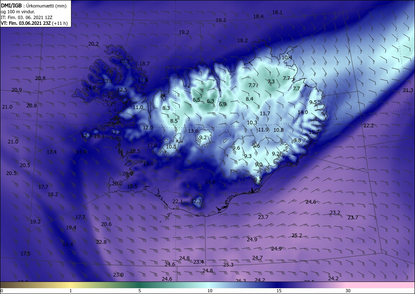Click the map value '12.0'

tap(148, 128)
